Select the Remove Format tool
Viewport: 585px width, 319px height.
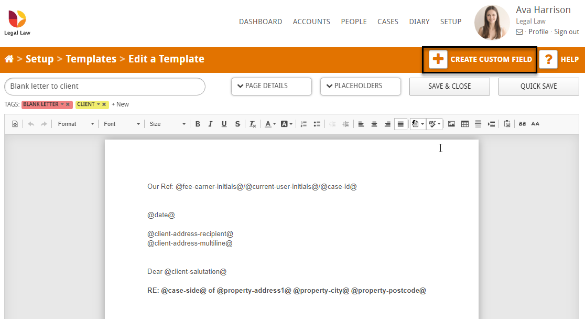[x=252, y=124]
